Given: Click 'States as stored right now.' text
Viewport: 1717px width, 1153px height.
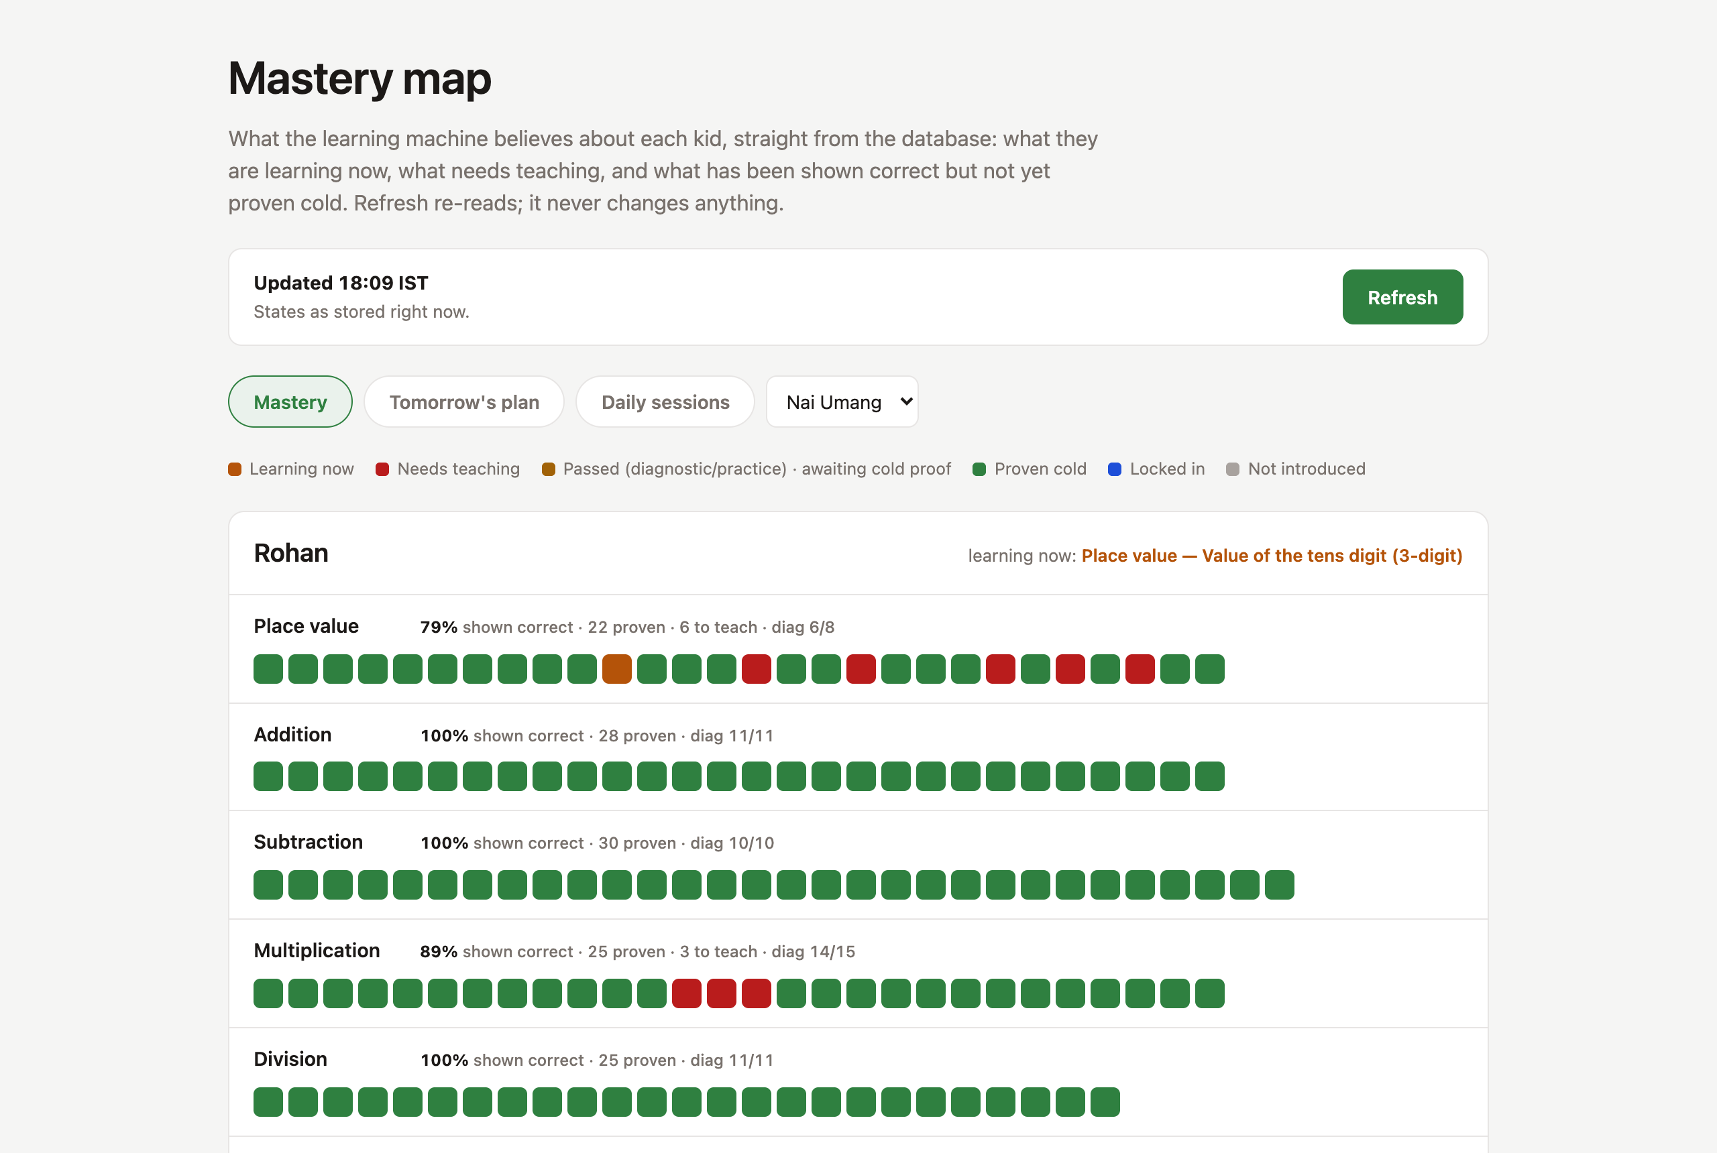Looking at the screenshot, I should coord(362,312).
